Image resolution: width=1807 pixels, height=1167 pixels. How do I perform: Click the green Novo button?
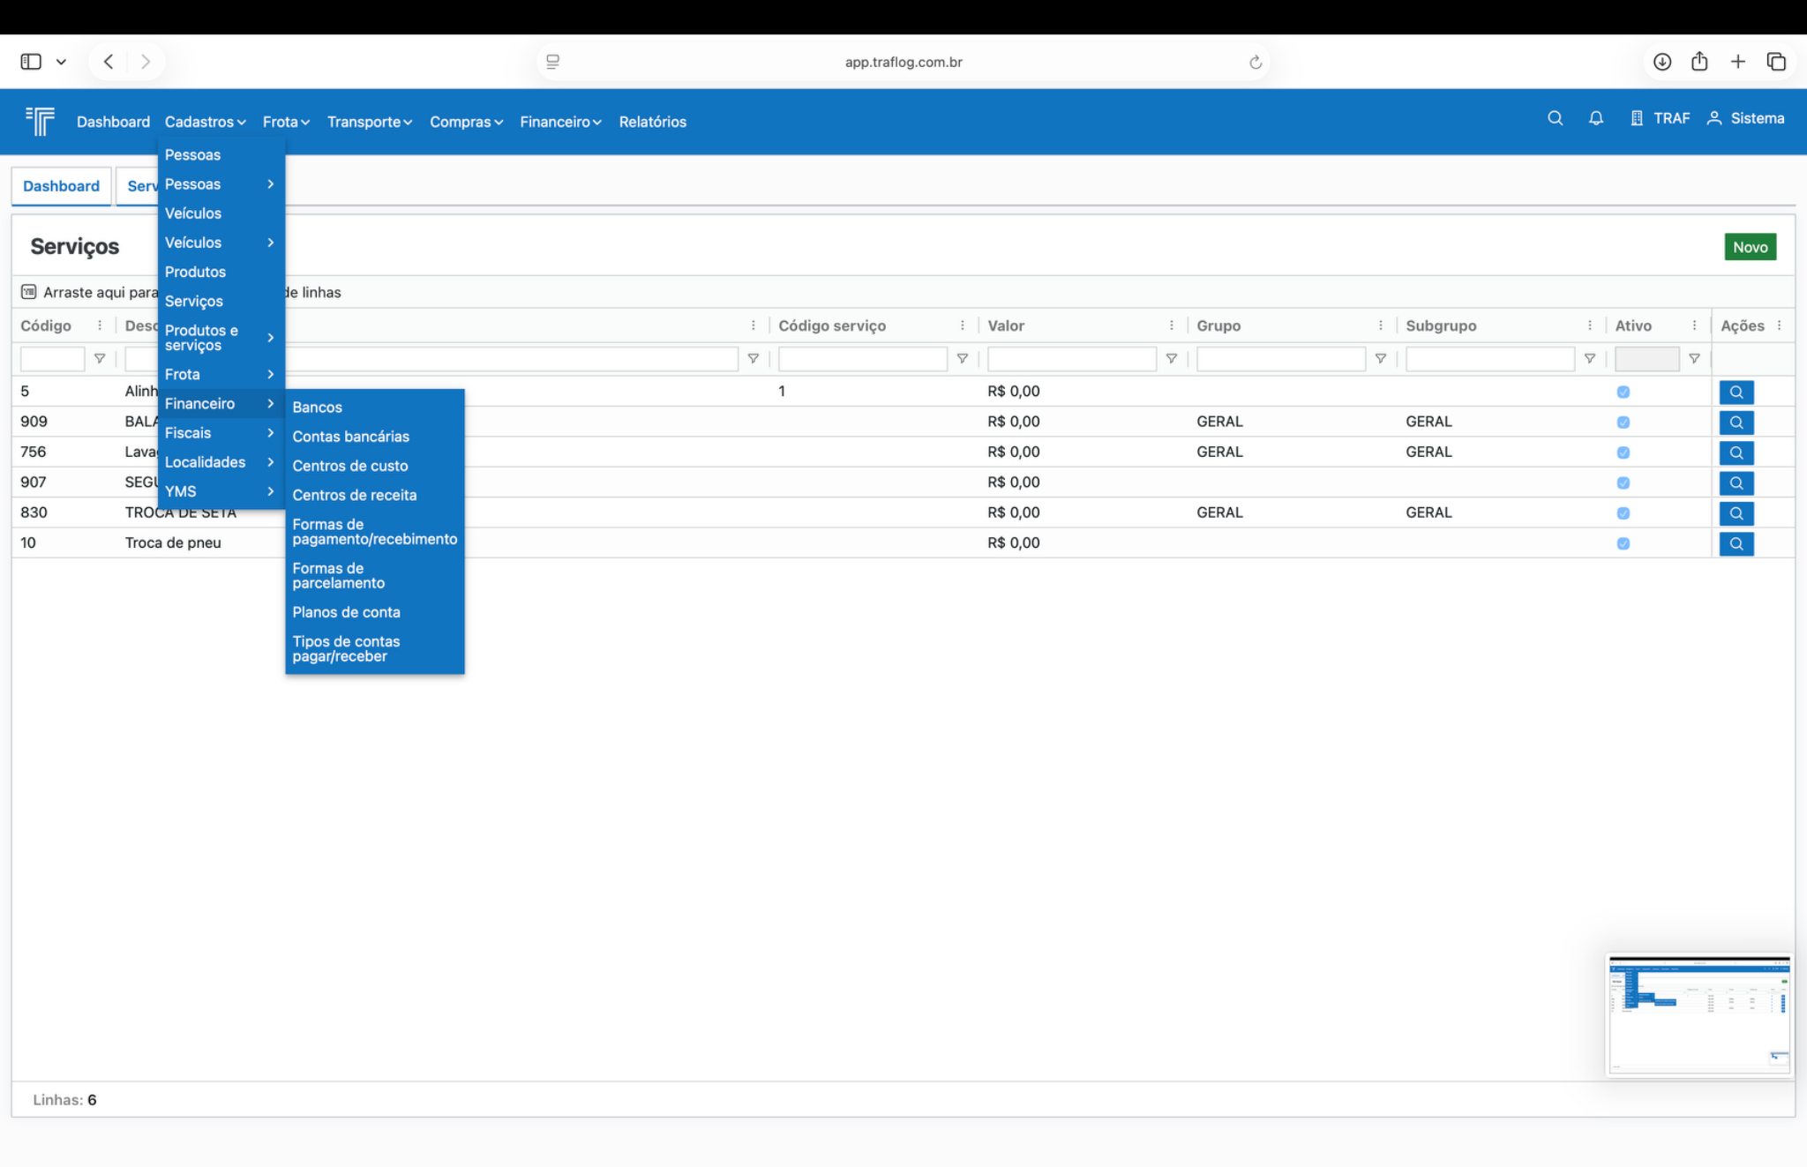(1749, 247)
